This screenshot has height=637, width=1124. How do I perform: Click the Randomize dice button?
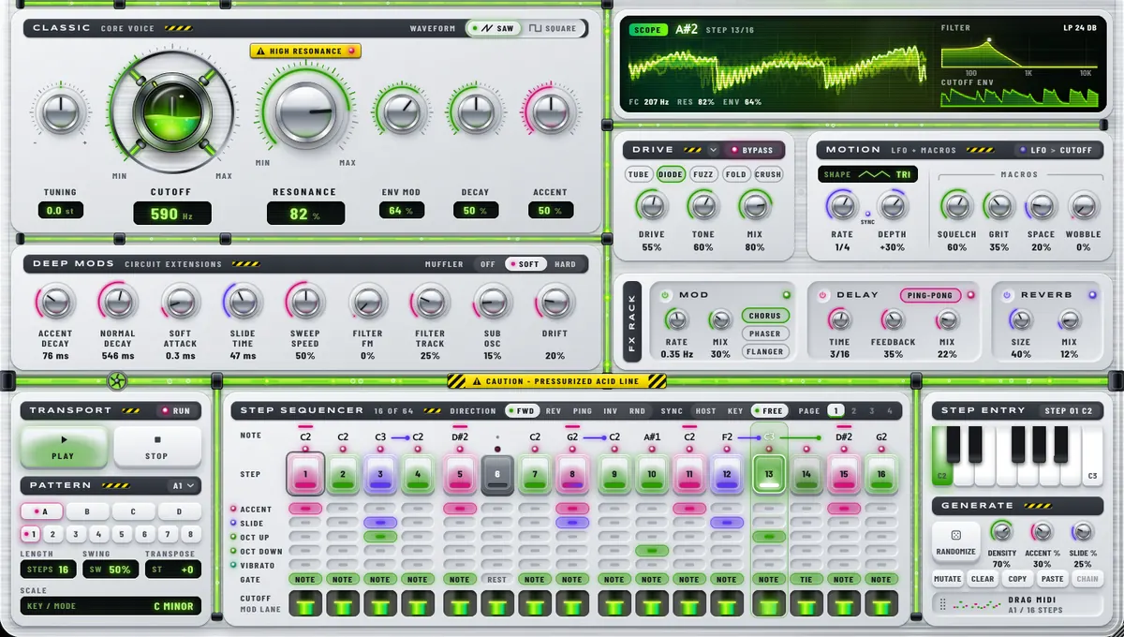955,541
